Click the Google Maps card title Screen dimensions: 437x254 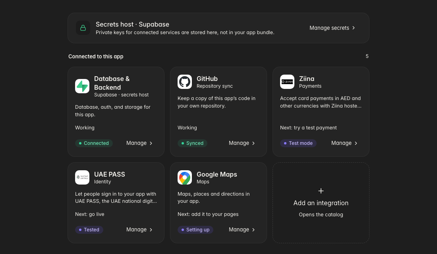coord(217,174)
